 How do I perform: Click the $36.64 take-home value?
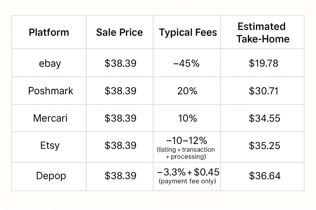tap(264, 176)
